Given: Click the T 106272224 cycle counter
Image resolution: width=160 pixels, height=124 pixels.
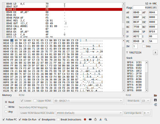Looking at the screenshot, I should [x=134, y=53].
